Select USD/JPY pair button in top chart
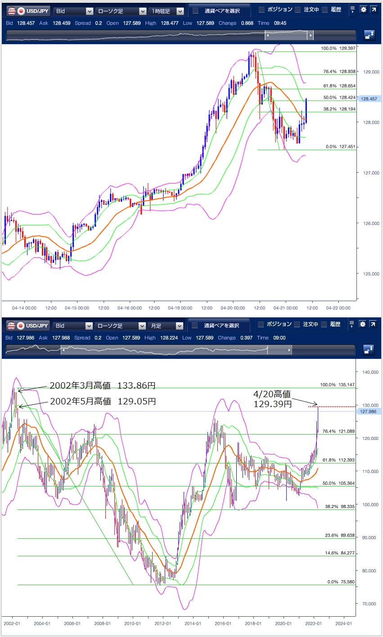383x637 pixels. tap(29, 11)
